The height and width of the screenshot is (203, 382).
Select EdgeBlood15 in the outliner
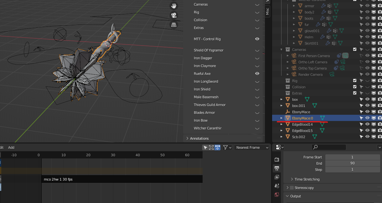coord(302,131)
